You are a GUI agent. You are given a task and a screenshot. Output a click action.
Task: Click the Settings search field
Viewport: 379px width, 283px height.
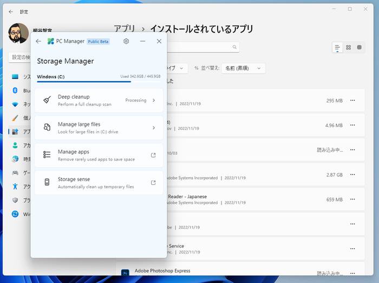(20, 57)
